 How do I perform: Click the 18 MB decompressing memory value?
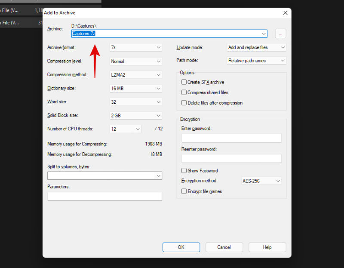pyautogui.click(x=156, y=154)
